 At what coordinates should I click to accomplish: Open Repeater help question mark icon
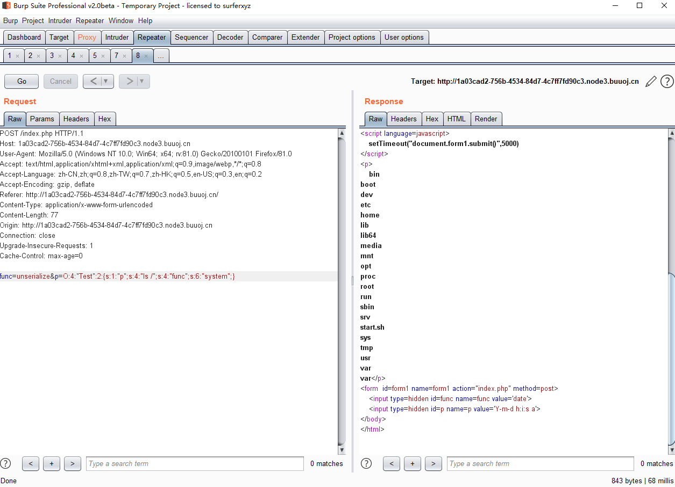pyautogui.click(x=667, y=82)
